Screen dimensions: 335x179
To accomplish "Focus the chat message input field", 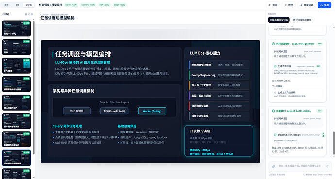I will pos(300,166).
